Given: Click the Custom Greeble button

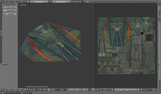Looking at the screenshot, I should [10, 8].
